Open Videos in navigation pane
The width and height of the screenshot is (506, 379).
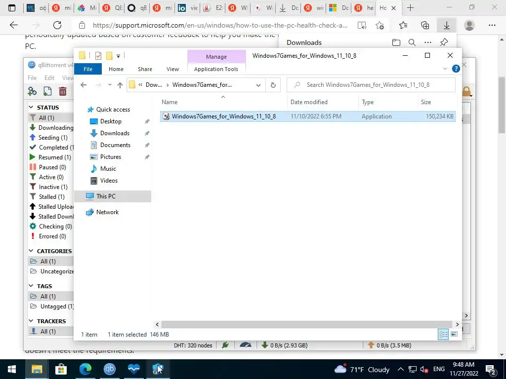pos(109,181)
